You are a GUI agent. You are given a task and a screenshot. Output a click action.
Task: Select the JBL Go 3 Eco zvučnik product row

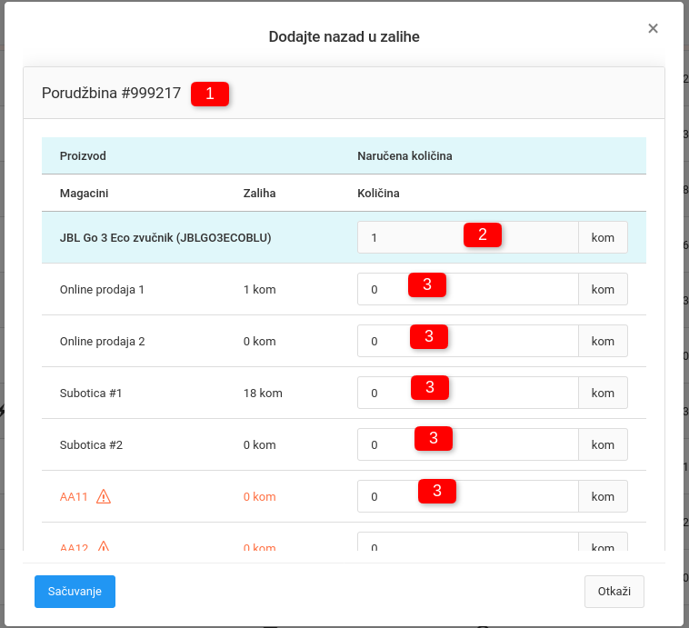(x=165, y=238)
